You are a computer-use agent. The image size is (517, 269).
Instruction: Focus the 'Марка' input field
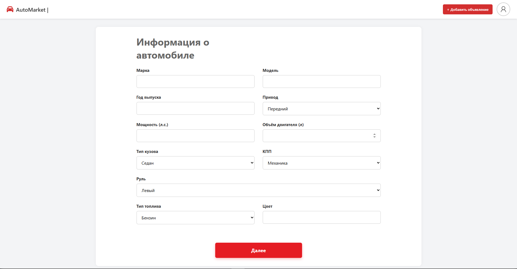click(195, 82)
